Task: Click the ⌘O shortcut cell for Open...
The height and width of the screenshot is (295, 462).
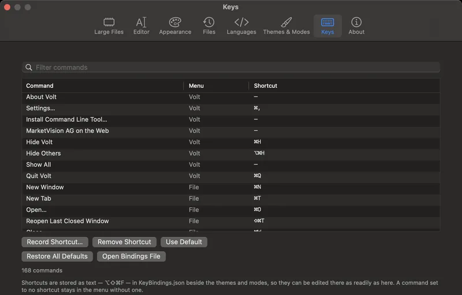Action: pyautogui.click(x=258, y=210)
